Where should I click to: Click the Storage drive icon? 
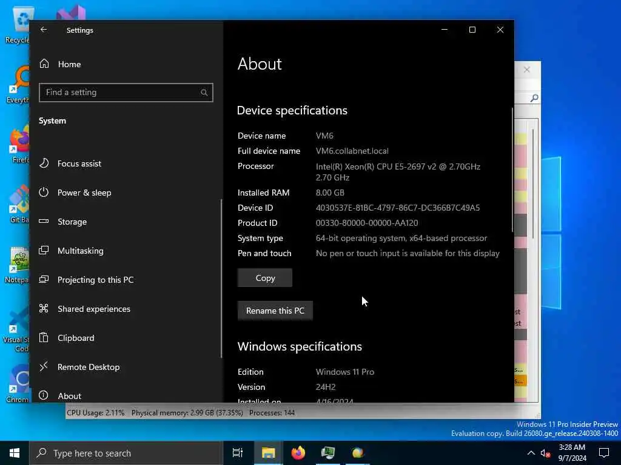coord(44,222)
